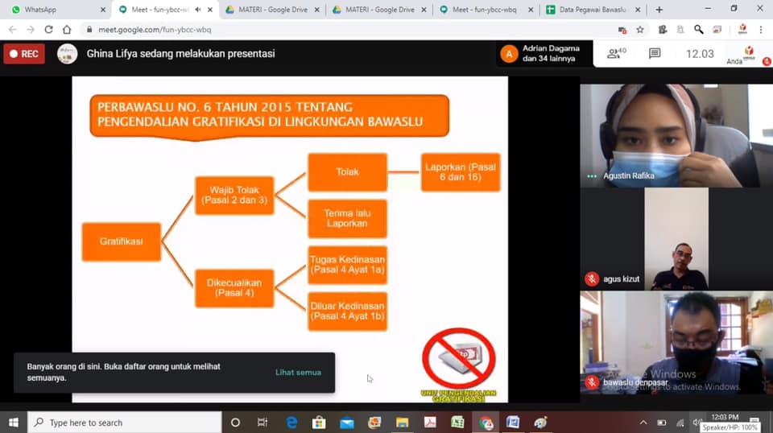Close the Data Pegawai Bawaslu tab
The height and width of the screenshot is (433, 773).
click(638, 10)
